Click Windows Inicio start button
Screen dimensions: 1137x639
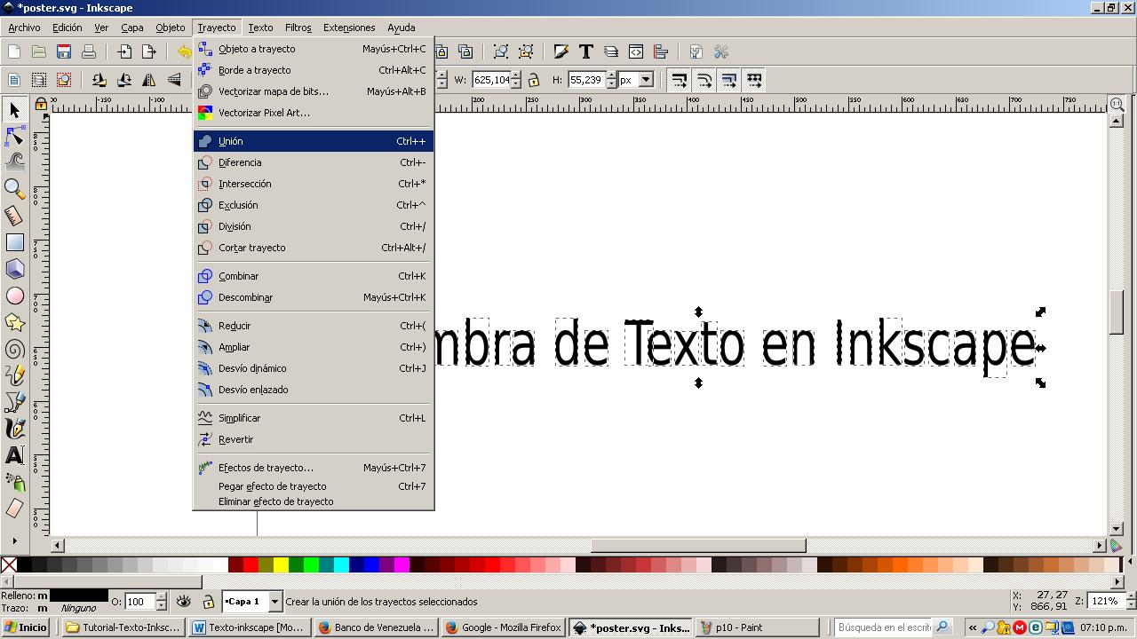coord(26,627)
